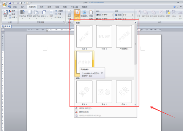Click watermark gallery scroll up arrow
The image size is (183, 131).
click(135, 22)
